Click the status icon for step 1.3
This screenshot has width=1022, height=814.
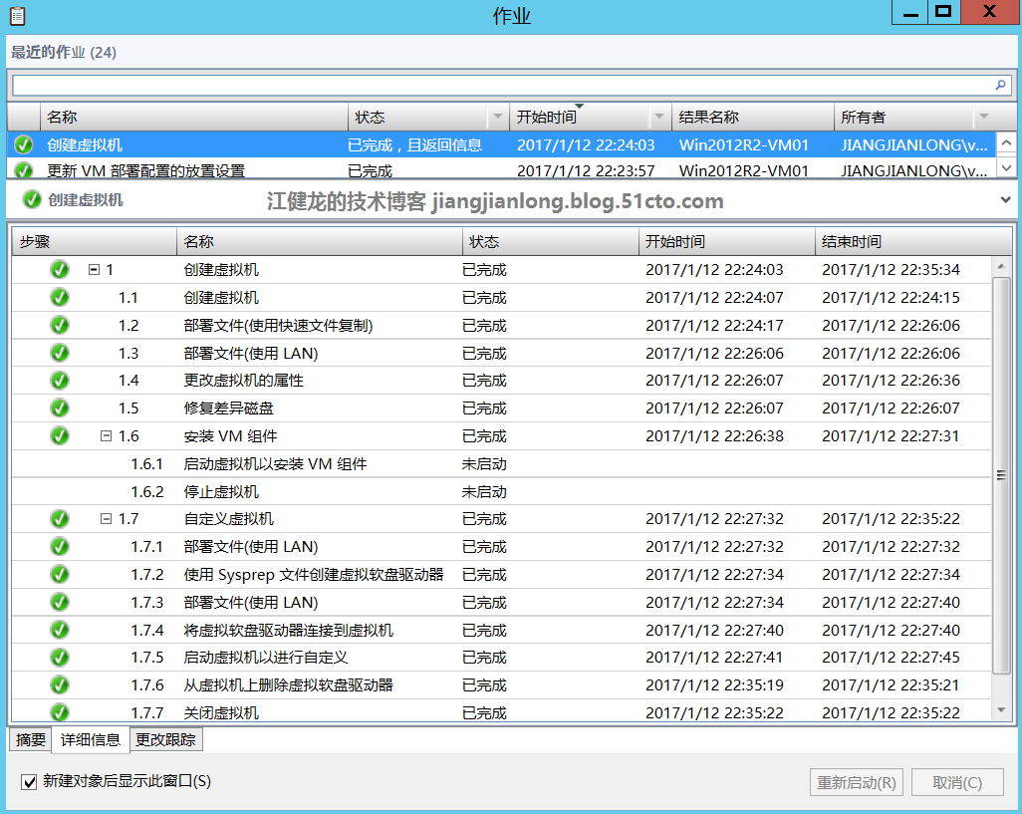coord(60,353)
